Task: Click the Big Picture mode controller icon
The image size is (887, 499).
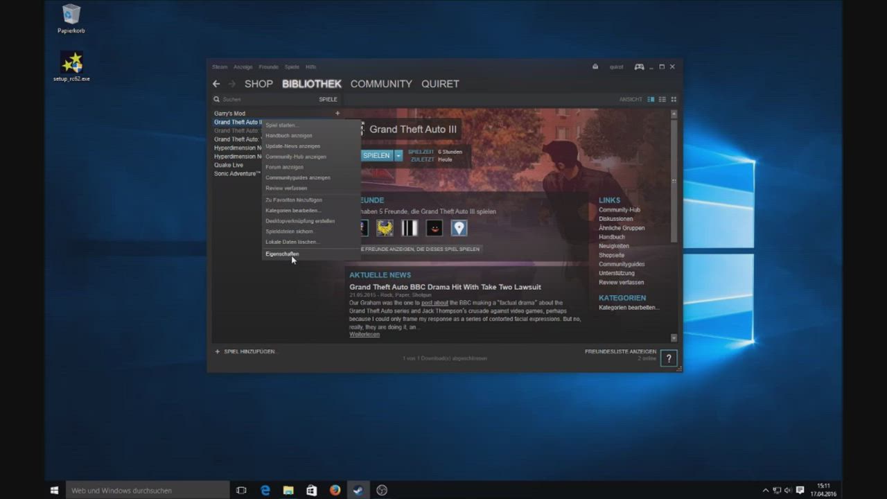Action: (x=639, y=67)
